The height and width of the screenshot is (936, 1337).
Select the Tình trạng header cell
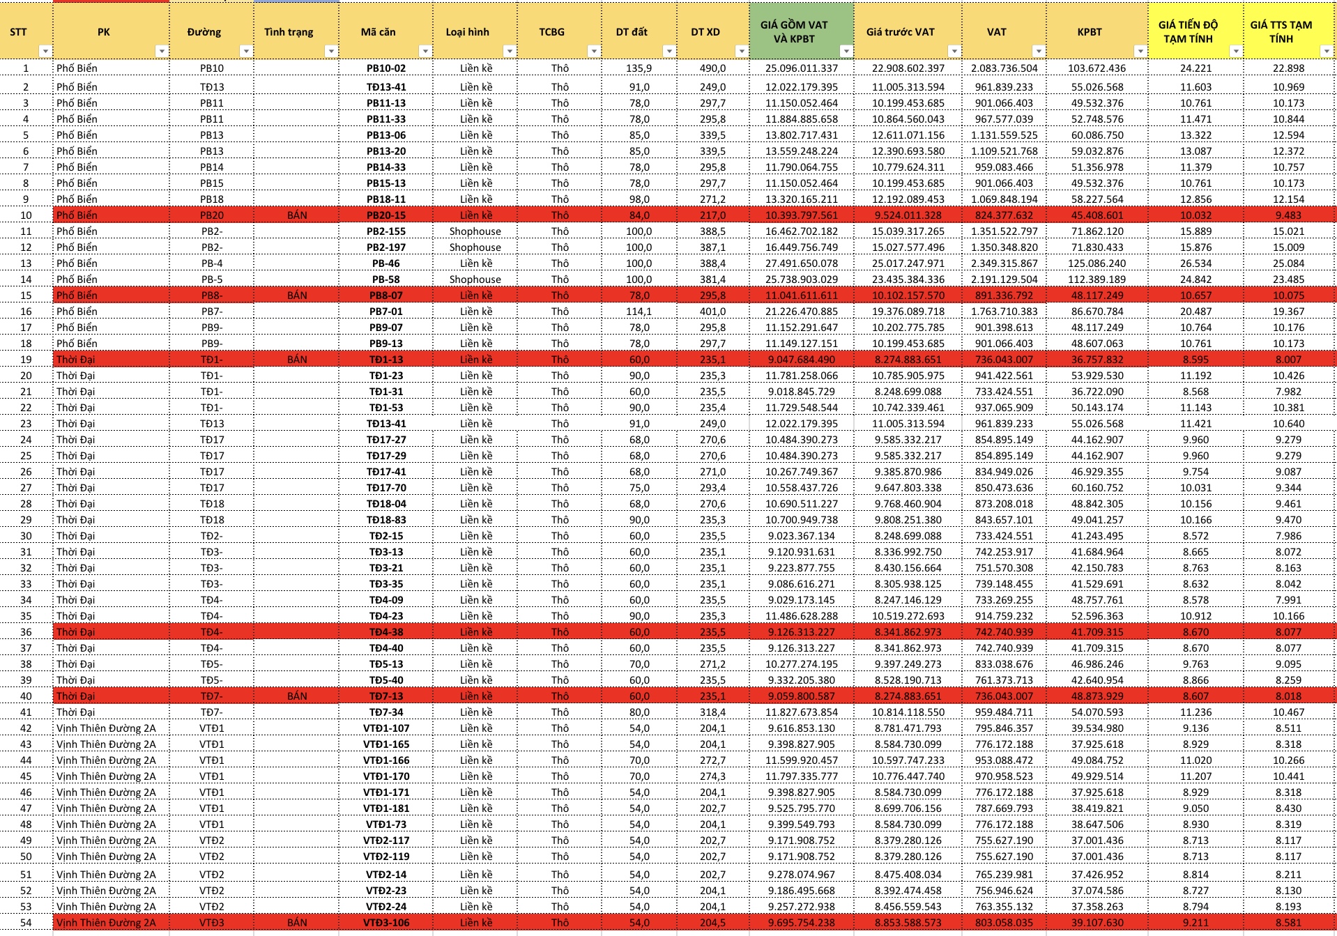tap(296, 31)
